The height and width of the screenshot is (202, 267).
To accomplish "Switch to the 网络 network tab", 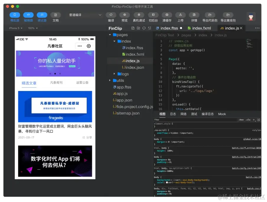I will [x=184, y=114].
